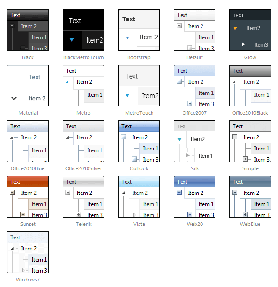Click Item 1 row in WebBlue preview

pyautogui.click(x=261, y=204)
